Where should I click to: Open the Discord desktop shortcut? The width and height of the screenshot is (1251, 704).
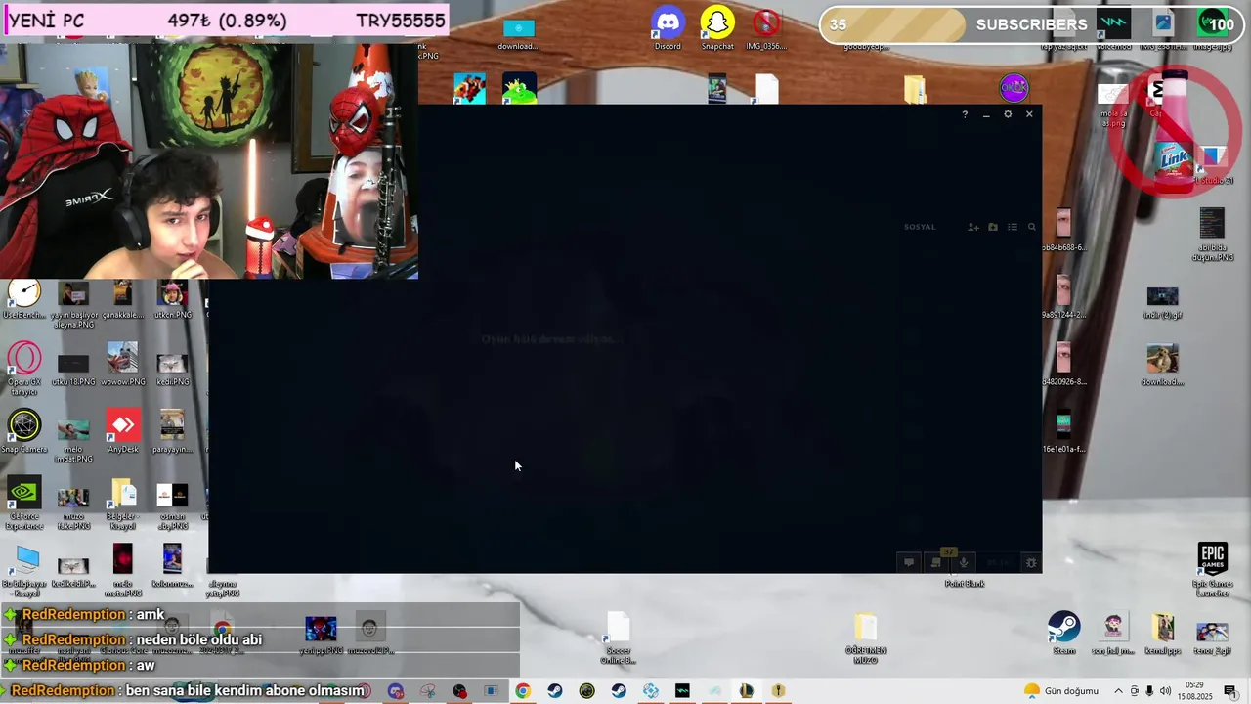(x=668, y=29)
